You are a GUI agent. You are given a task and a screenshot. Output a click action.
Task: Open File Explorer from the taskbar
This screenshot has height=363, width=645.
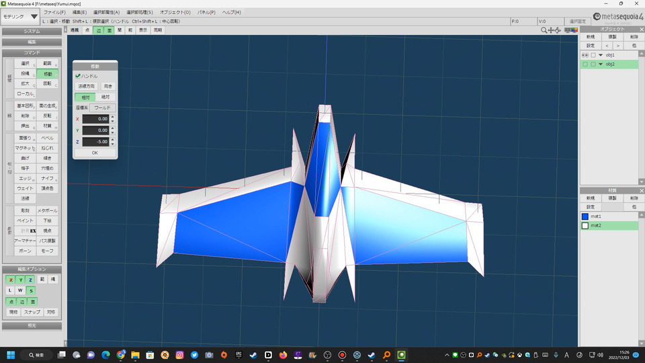[135, 354]
